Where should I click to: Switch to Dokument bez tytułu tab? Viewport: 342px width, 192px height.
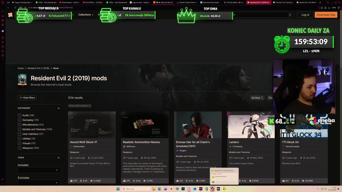(x=211, y=2)
